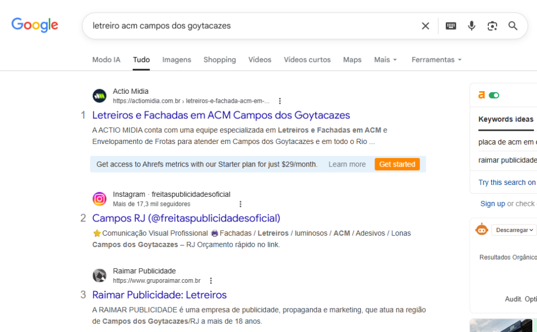
Task: Switch to the Imagens tab
Action: coord(177,60)
